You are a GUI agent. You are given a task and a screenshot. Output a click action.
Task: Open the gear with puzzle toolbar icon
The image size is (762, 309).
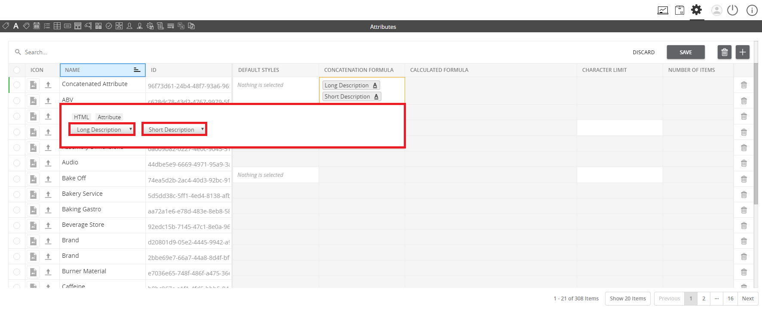[x=150, y=26]
